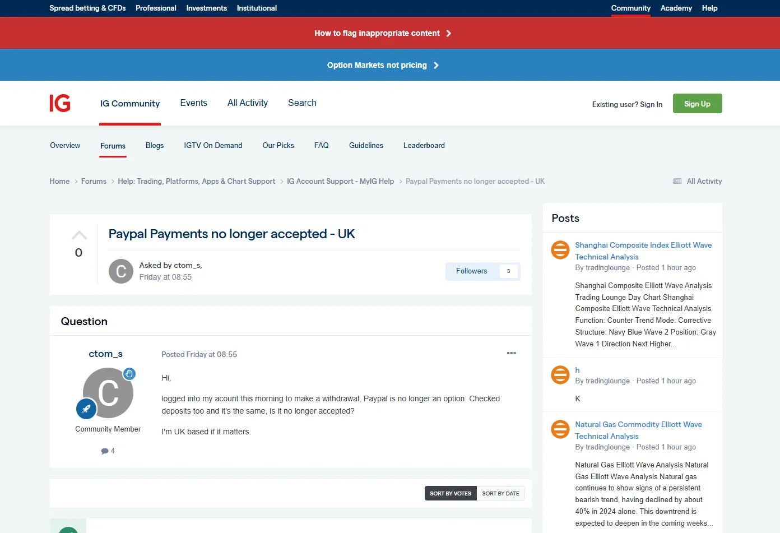Open the IG Community tab

[130, 104]
